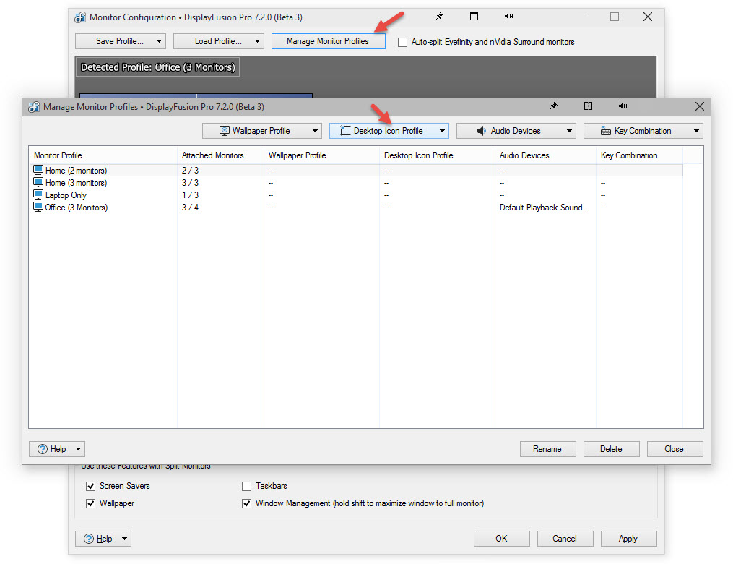Delete the selected monitor profile
Screen dimensions: 733x564
611,449
